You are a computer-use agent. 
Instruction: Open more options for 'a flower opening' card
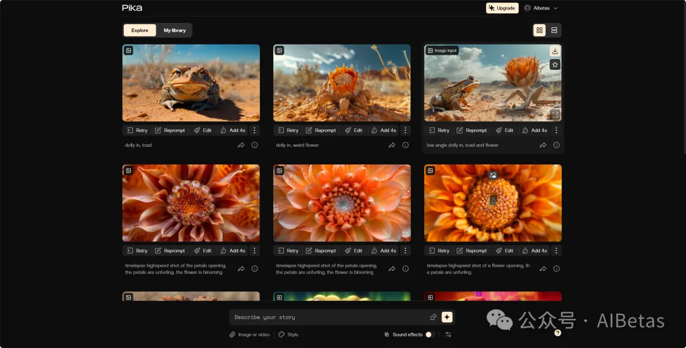(556, 250)
